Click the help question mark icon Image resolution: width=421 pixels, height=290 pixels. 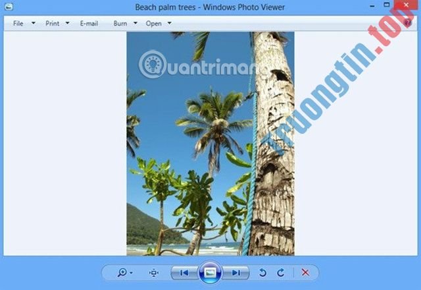click(x=408, y=23)
